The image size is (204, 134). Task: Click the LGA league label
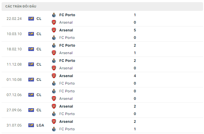[40, 125]
